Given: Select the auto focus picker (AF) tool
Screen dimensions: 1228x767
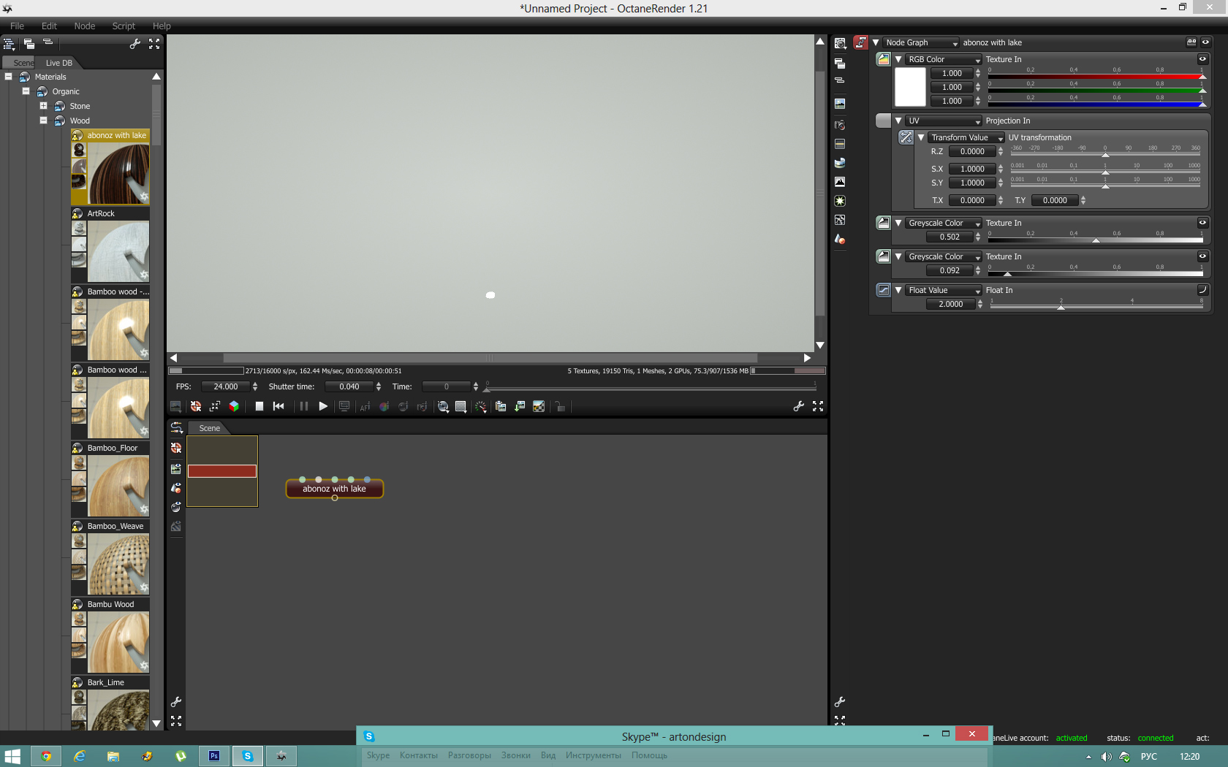Looking at the screenshot, I should [x=365, y=407].
